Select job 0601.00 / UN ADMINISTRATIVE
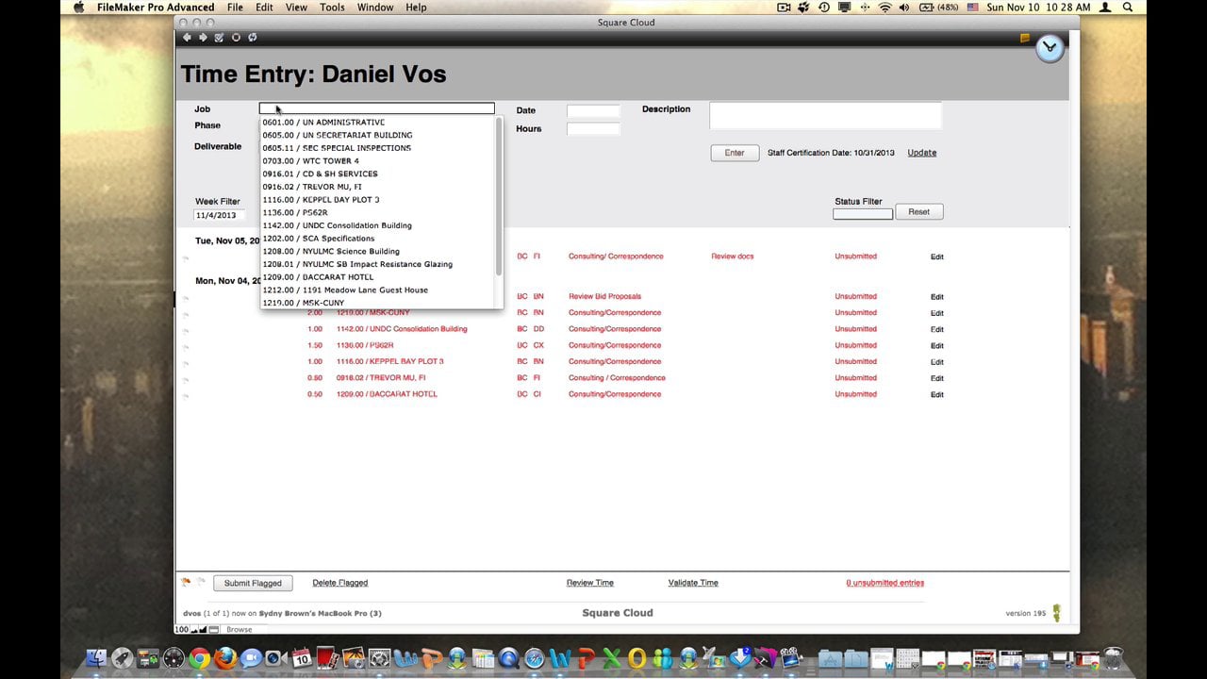This screenshot has height=679, width=1207. click(x=377, y=123)
